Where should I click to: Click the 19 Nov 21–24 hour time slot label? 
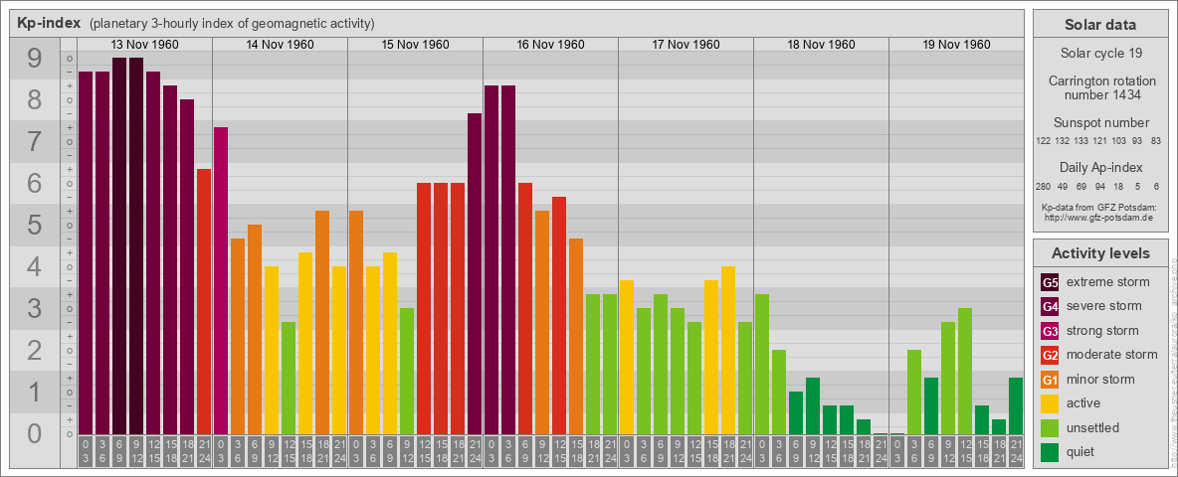(x=1015, y=451)
